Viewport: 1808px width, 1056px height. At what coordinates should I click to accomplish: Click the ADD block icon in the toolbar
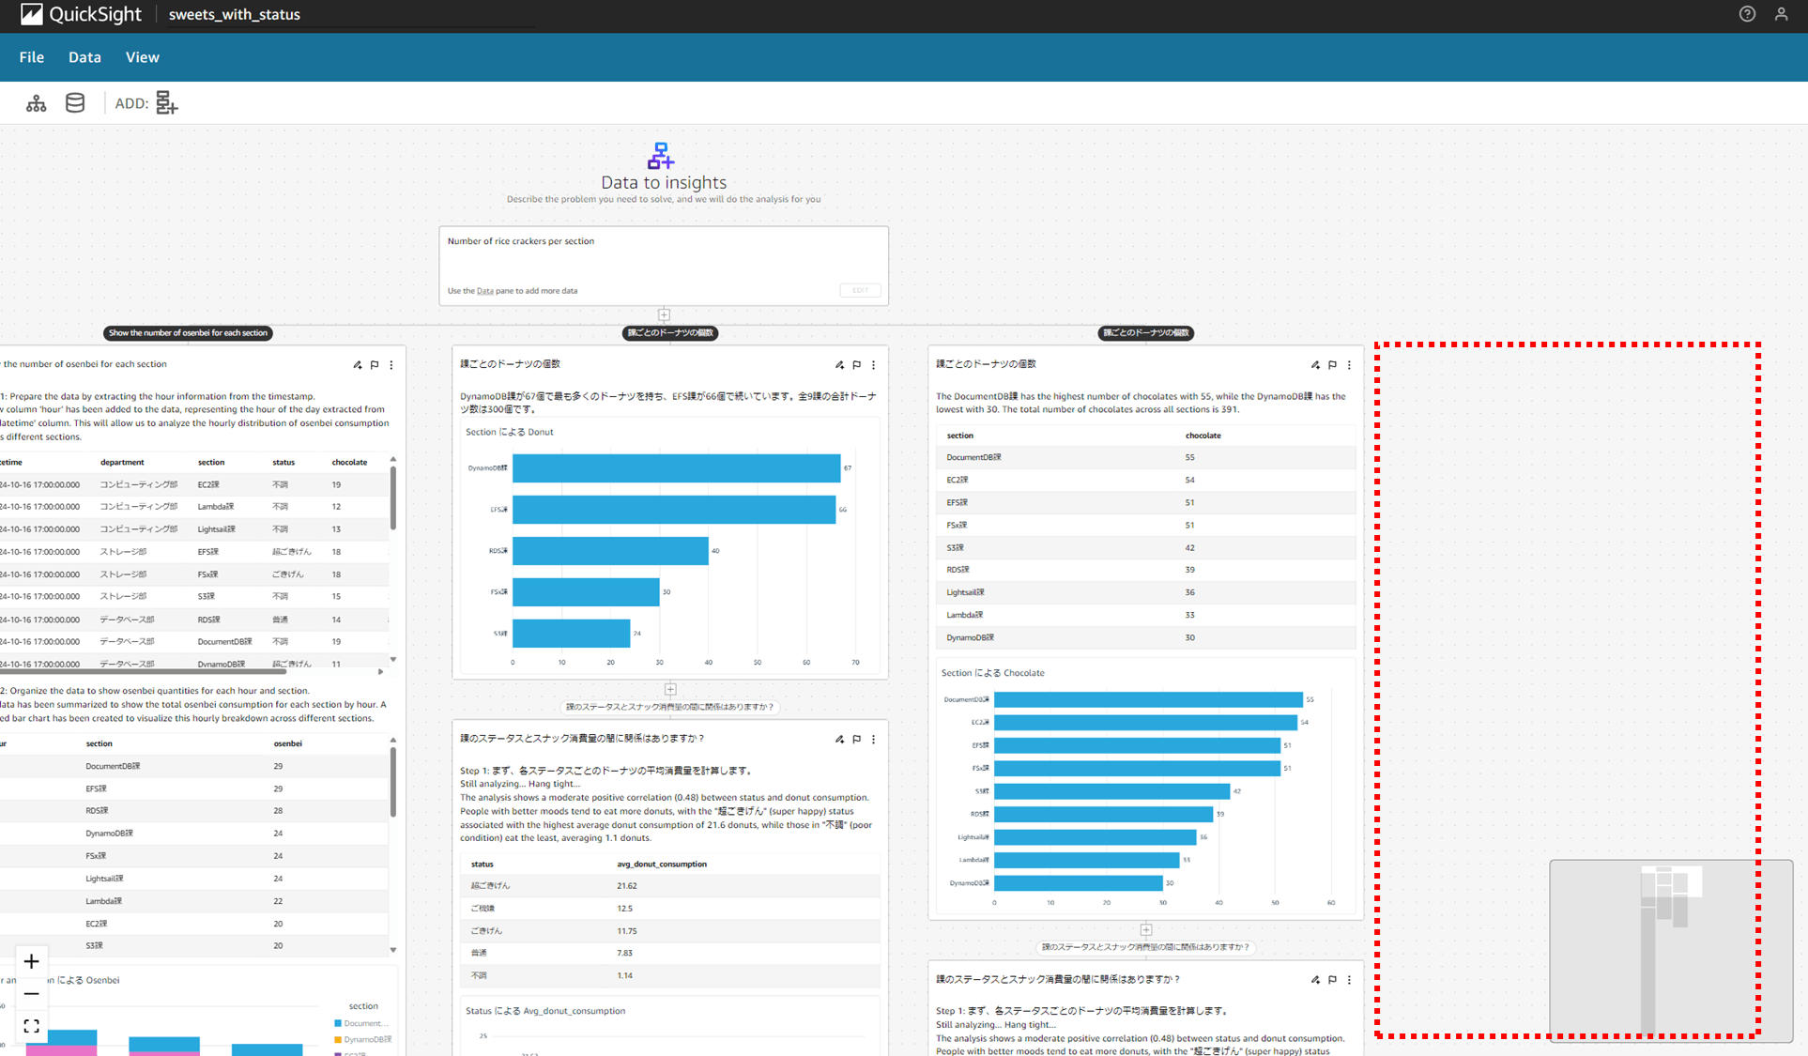[166, 103]
